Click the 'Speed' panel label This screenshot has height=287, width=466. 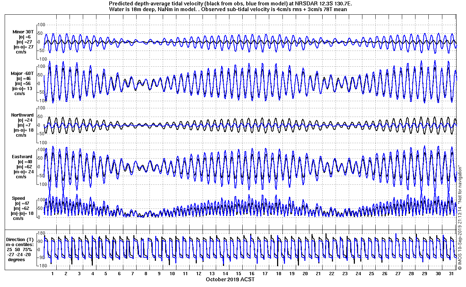(x=19, y=198)
